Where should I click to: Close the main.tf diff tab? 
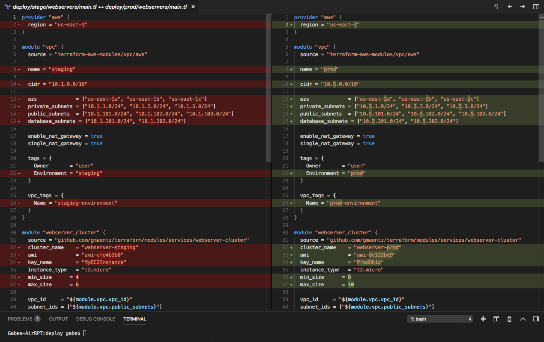point(192,7)
